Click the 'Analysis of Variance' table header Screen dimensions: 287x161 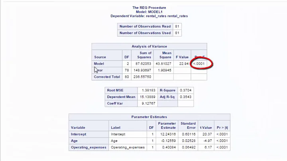(149, 47)
